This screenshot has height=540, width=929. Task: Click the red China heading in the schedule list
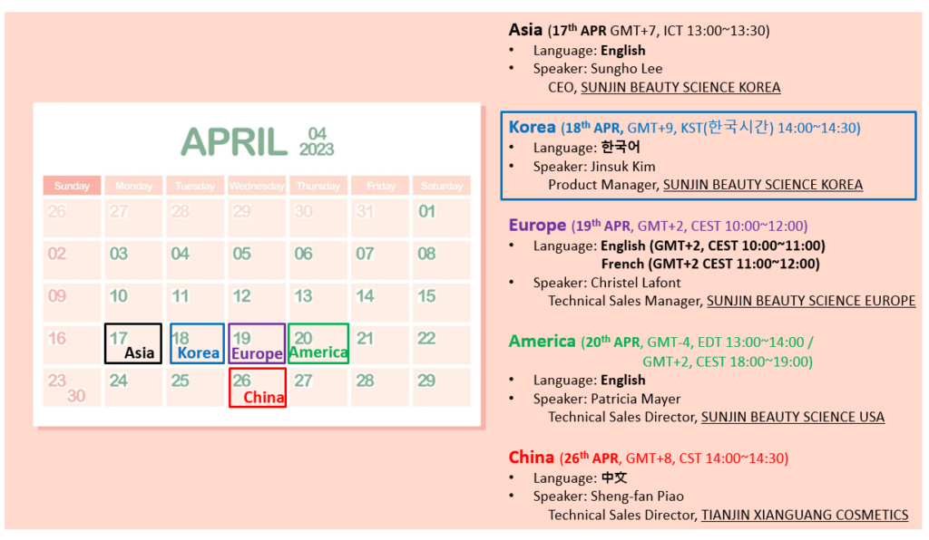531,458
